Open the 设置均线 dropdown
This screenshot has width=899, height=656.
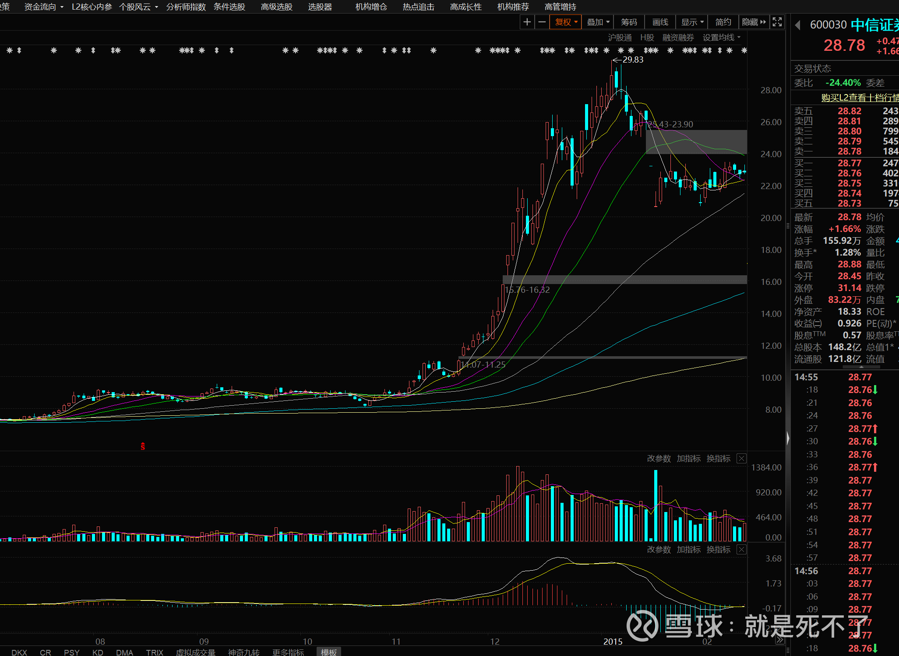pyautogui.click(x=721, y=38)
